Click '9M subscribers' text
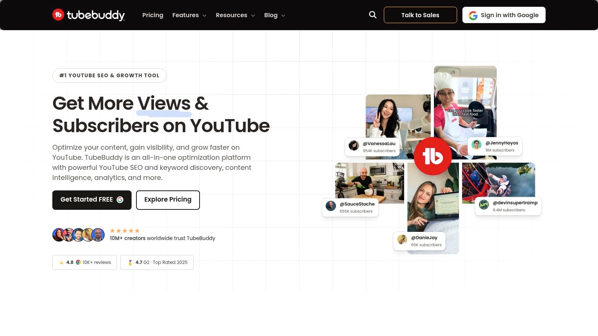Viewport: 598px width, 336px height. (x=500, y=150)
